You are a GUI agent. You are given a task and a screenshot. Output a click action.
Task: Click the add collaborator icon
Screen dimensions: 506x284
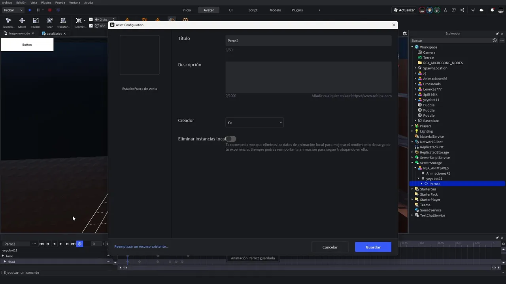(x=446, y=10)
